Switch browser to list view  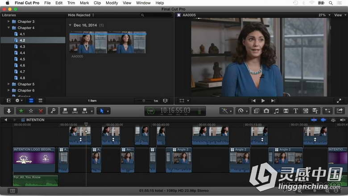click(41, 100)
